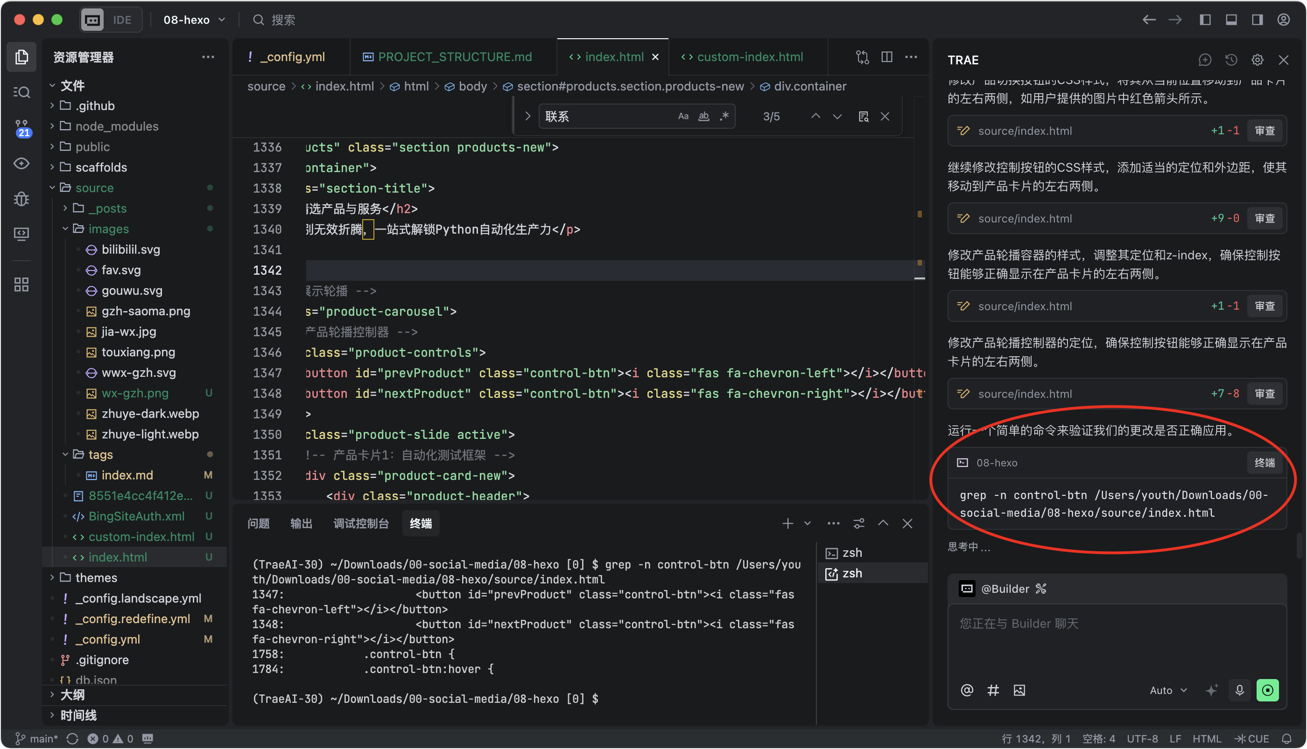Switch to the 输出 panel tab
This screenshot has width=1307, height=749.
coord(301,523)
